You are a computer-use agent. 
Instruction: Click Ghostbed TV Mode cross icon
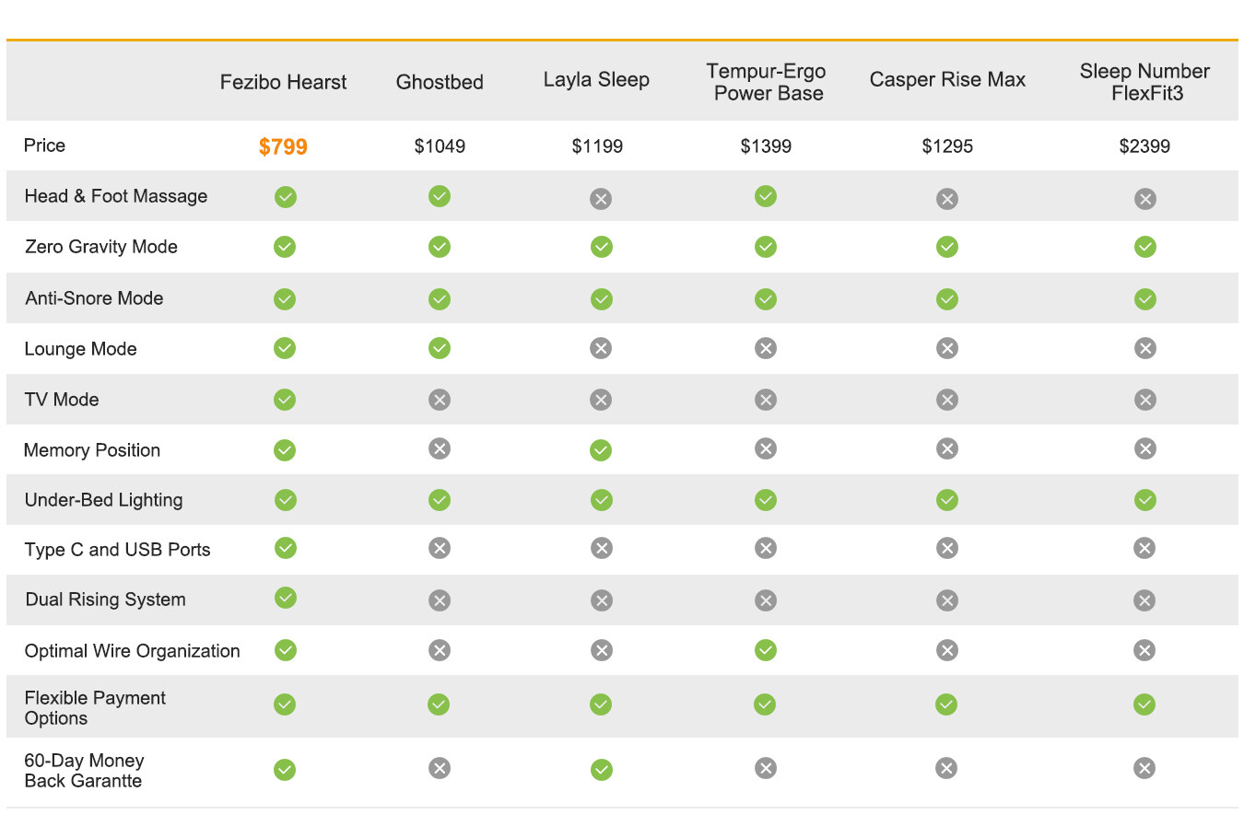point(440,400)
